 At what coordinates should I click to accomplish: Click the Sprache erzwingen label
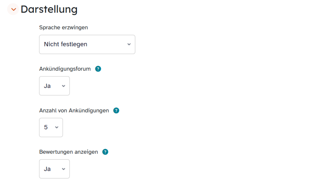(x=64, y=27)
